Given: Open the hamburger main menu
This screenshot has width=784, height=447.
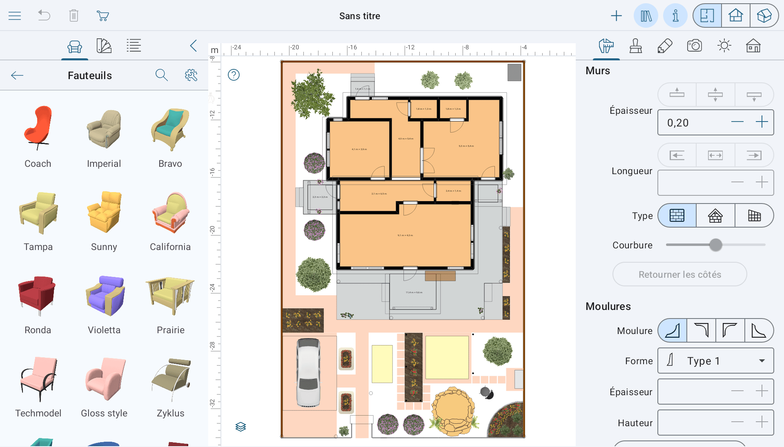Looking at the screenshot, I should 15,16.
